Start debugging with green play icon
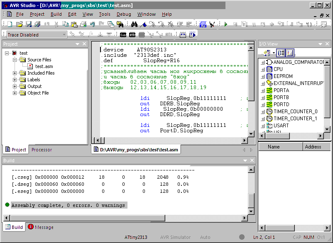333x243 pixels. point(226,24)
